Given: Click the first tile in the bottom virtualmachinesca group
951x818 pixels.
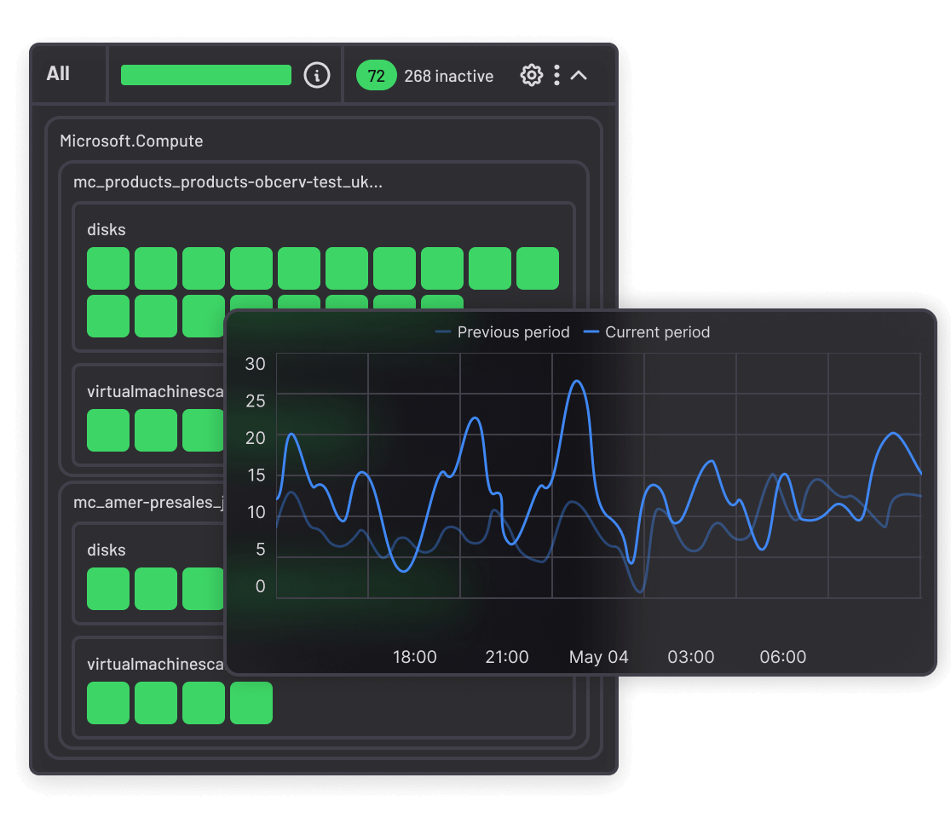Looking at the screenshot, I should 108,703.
